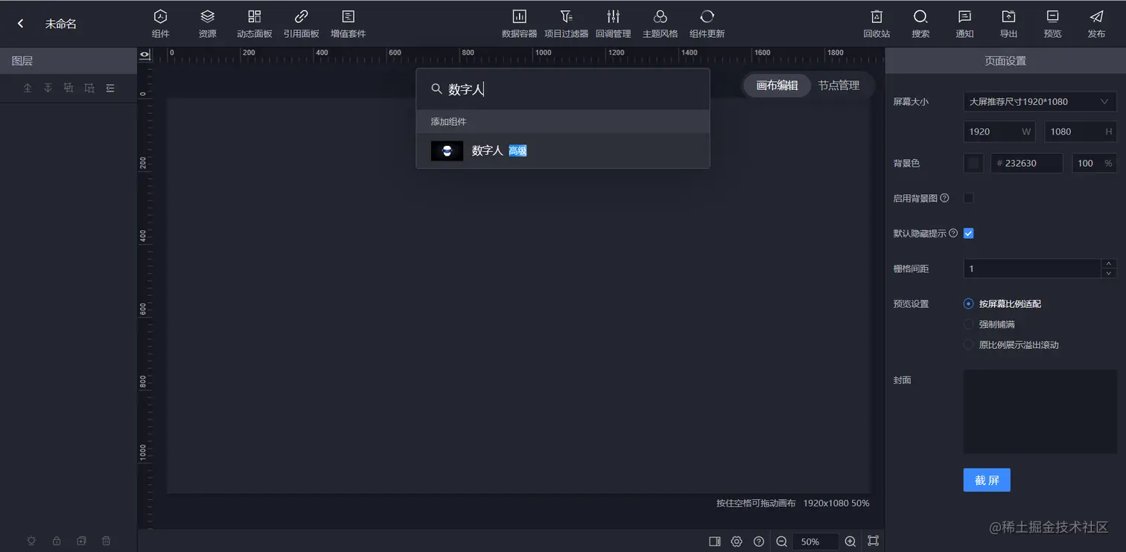Click help icon next to 启用背景图
The height and width of the screenshot is (552, 1126).
pyautogui.click(x=945, y=198)
